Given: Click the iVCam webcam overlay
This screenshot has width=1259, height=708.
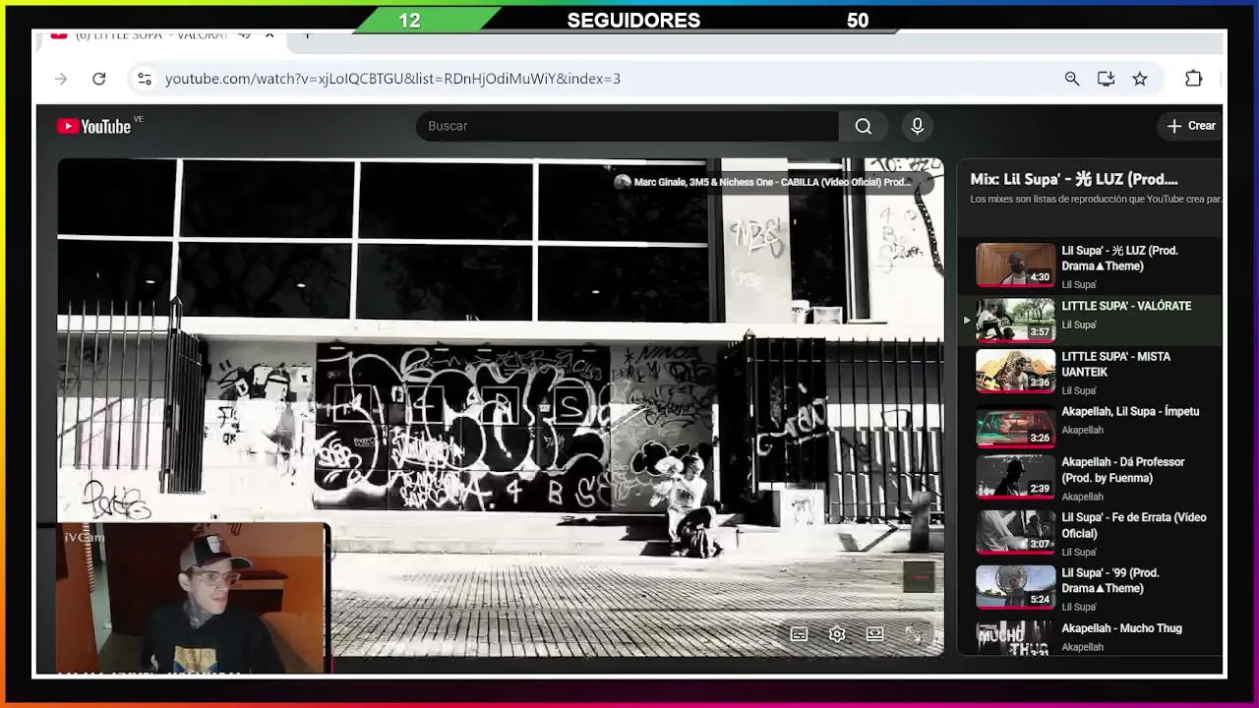Looking at the screenshot, I should [193, 598].
